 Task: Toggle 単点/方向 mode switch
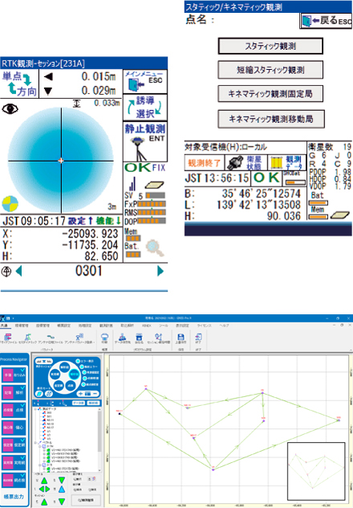(19, 84)
